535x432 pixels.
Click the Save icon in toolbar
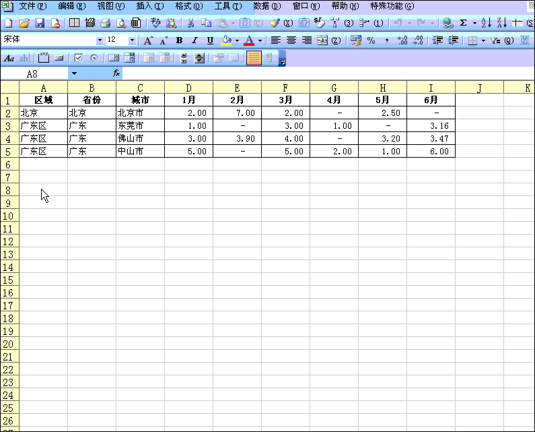pos(40,23)
